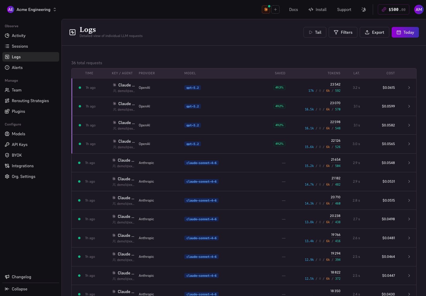Open the Filters button

pyautogui.click(x=343, y=32)
